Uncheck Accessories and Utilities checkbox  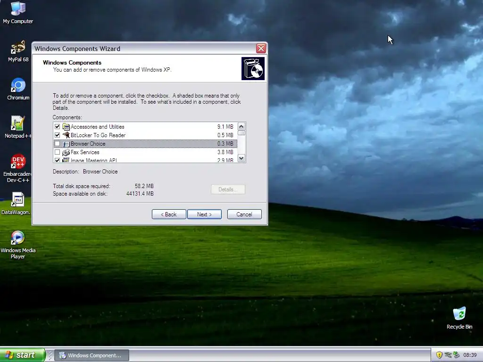(57, 126)
